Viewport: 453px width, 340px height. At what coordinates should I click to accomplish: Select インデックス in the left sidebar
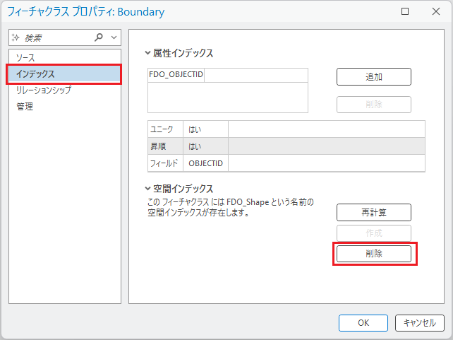[x=35, y=74]
